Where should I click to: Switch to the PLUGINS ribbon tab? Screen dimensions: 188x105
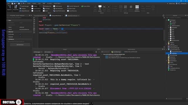tap(49, 3)
